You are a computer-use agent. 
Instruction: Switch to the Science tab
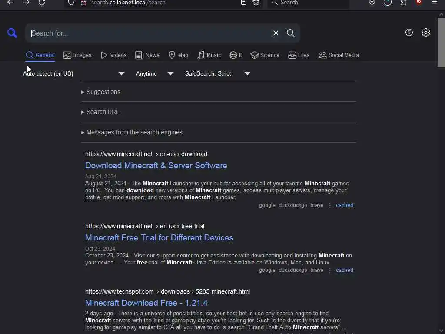coord(265,55)
